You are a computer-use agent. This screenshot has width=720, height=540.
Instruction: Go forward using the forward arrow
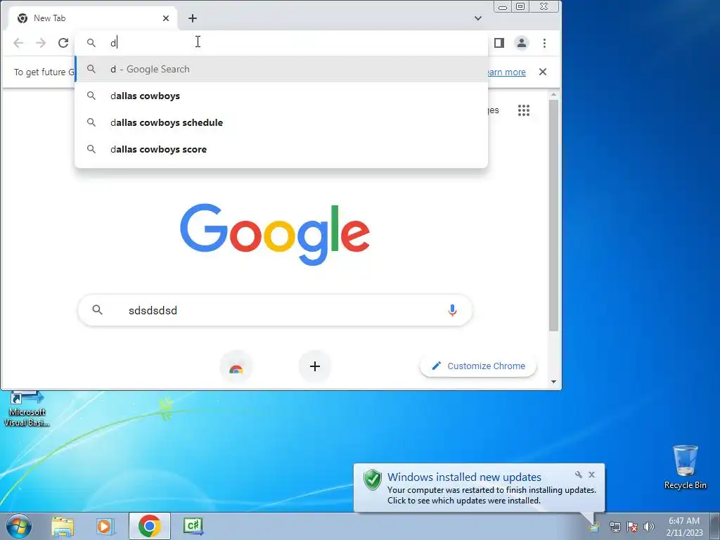click(41, 43)
